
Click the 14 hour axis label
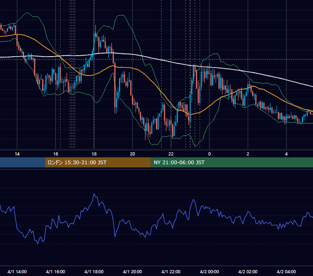(17, 154)
